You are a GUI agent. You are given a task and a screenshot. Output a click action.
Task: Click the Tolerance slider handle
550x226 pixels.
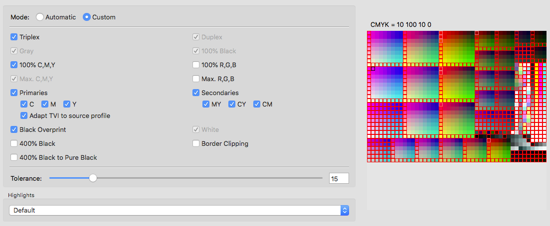[x=93, y=178]
